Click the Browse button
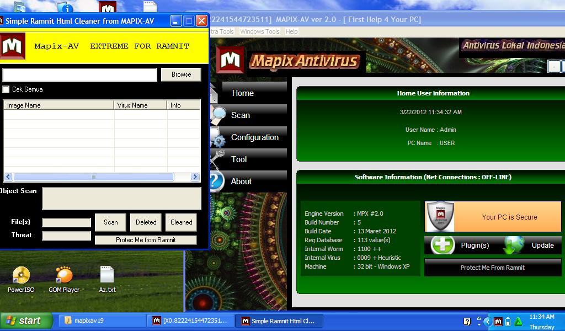Viewport: 565px width, 331px height. pos(181,74)
